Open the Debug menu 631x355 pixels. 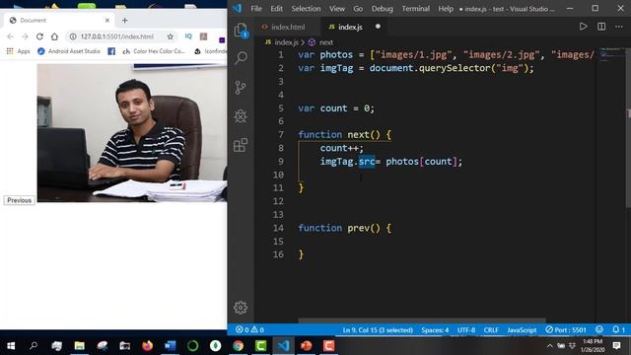383,9
